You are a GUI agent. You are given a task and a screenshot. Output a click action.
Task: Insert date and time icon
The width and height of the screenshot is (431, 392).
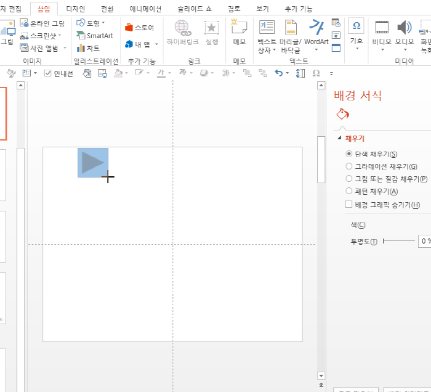point(336,23)
